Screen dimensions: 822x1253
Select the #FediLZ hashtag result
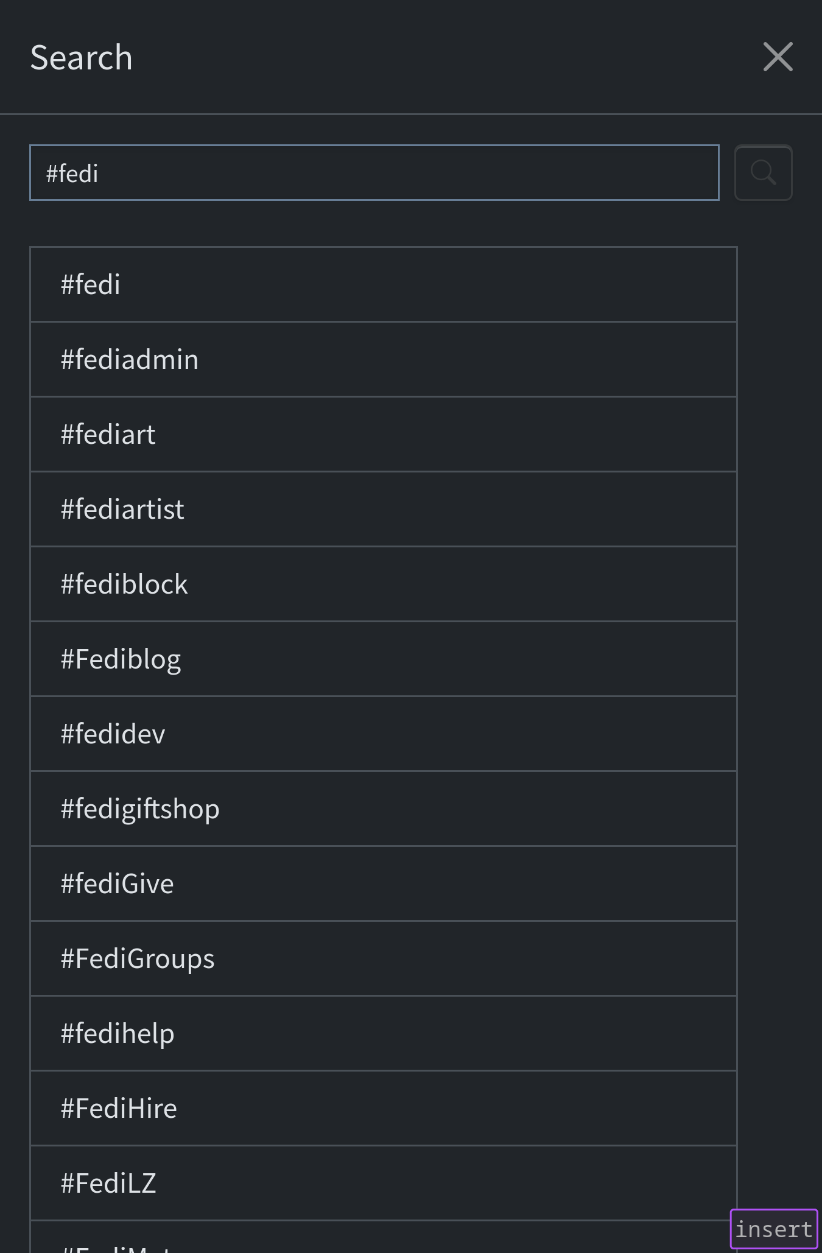click(x=384, y=1183)
